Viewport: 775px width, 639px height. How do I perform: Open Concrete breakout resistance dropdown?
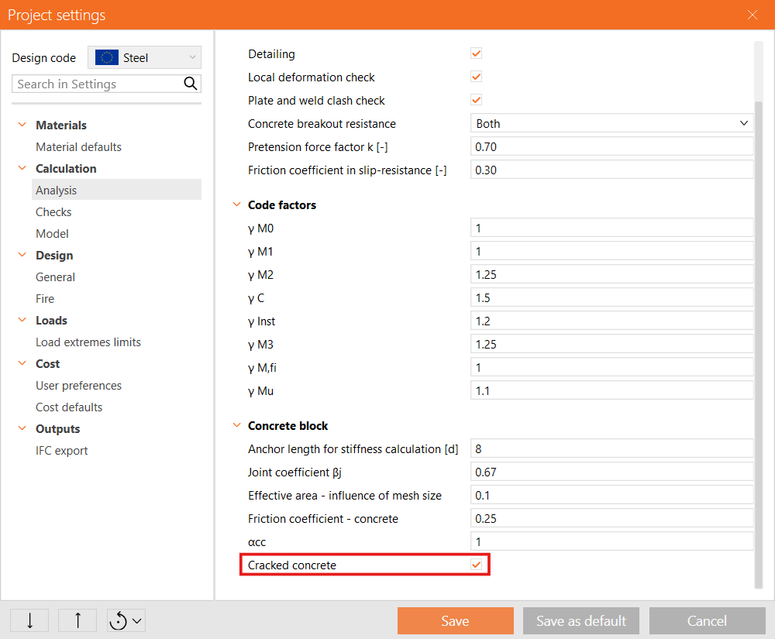tap(611, 124)
